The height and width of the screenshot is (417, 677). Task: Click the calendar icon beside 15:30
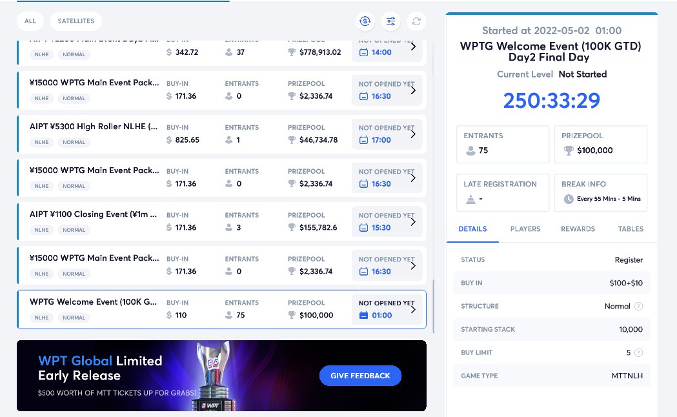(x=363, y=227)
